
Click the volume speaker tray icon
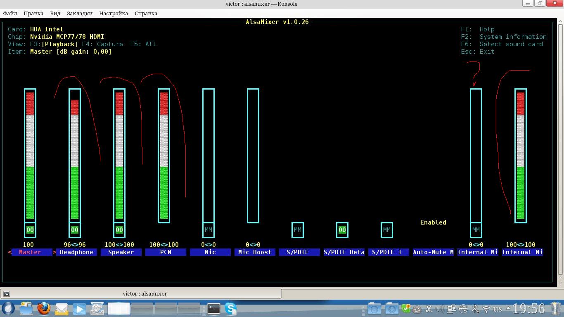440,309
